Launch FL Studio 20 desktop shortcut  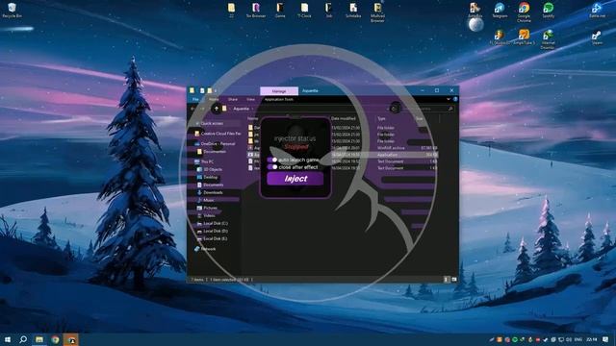500,37
